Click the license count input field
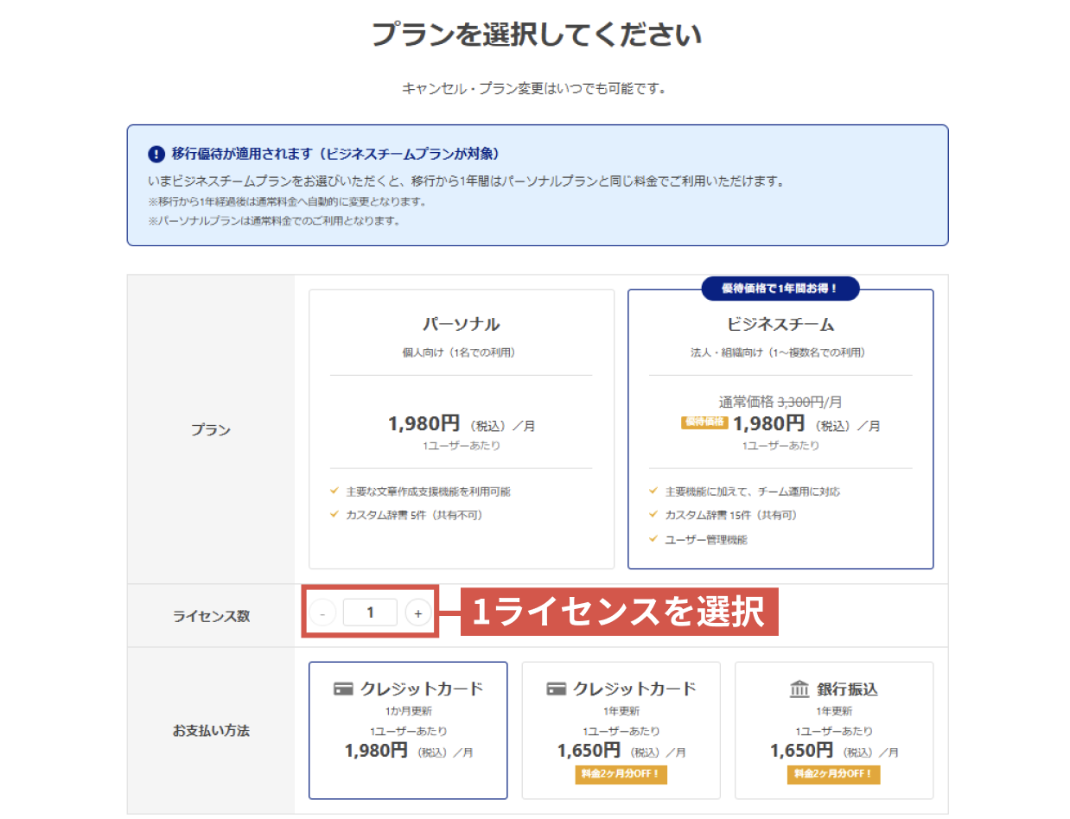The height and width of the screenshot is (819, 1070). [x=370, y=613]
